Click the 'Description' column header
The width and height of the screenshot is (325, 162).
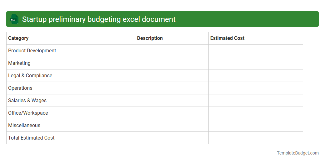point(172,38)
